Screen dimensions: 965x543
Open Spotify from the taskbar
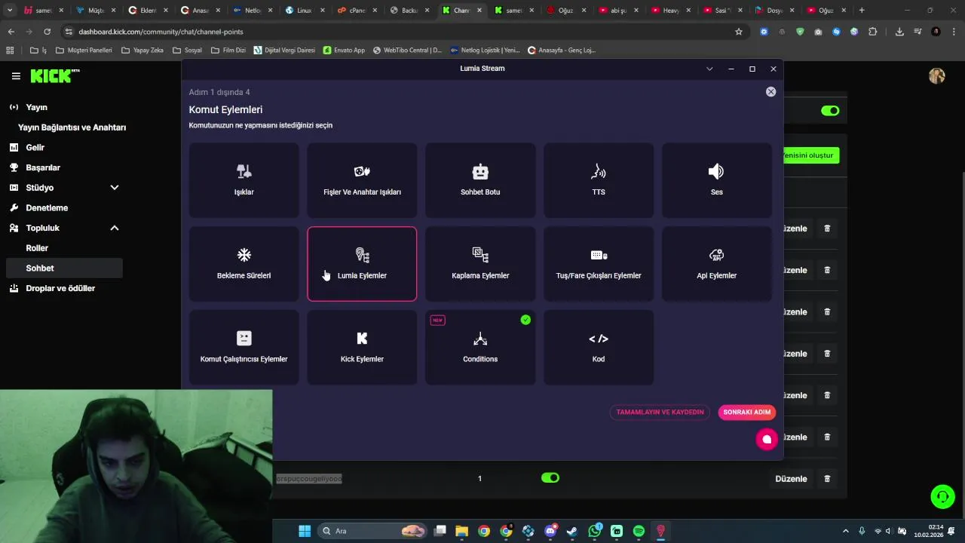coord(639,531)
